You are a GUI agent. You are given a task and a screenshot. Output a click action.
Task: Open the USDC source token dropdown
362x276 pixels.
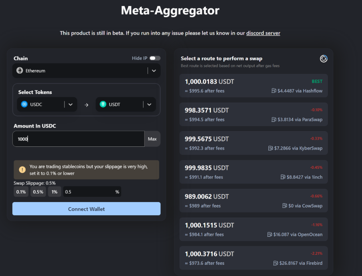click(47, 104)
